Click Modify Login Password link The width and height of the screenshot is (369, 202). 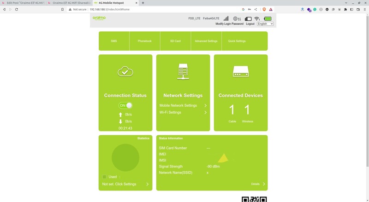[229, 24]
